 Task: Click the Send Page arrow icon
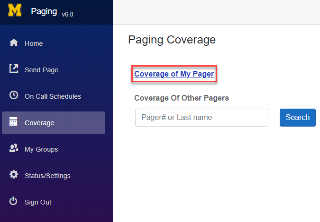[x=14, y=69]
